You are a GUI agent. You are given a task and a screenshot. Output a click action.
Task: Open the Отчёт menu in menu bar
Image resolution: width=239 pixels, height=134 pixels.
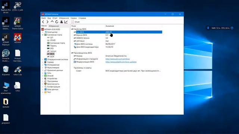click(x=55, y=18)
